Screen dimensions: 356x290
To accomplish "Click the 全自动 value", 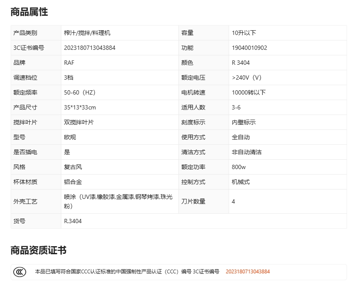I will coord(241,137).
